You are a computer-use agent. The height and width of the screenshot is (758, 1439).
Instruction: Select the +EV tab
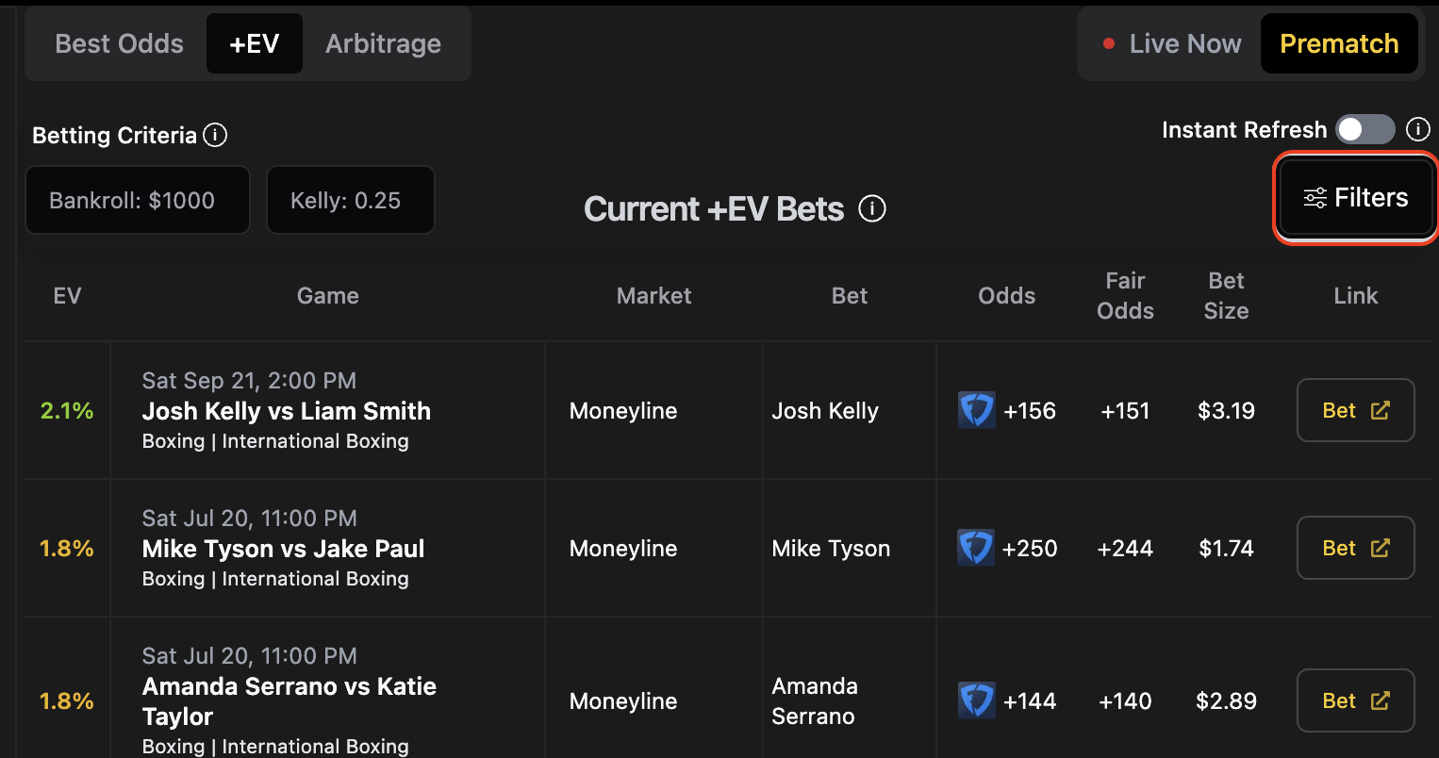pyautogui.click(x=255, y=43)
